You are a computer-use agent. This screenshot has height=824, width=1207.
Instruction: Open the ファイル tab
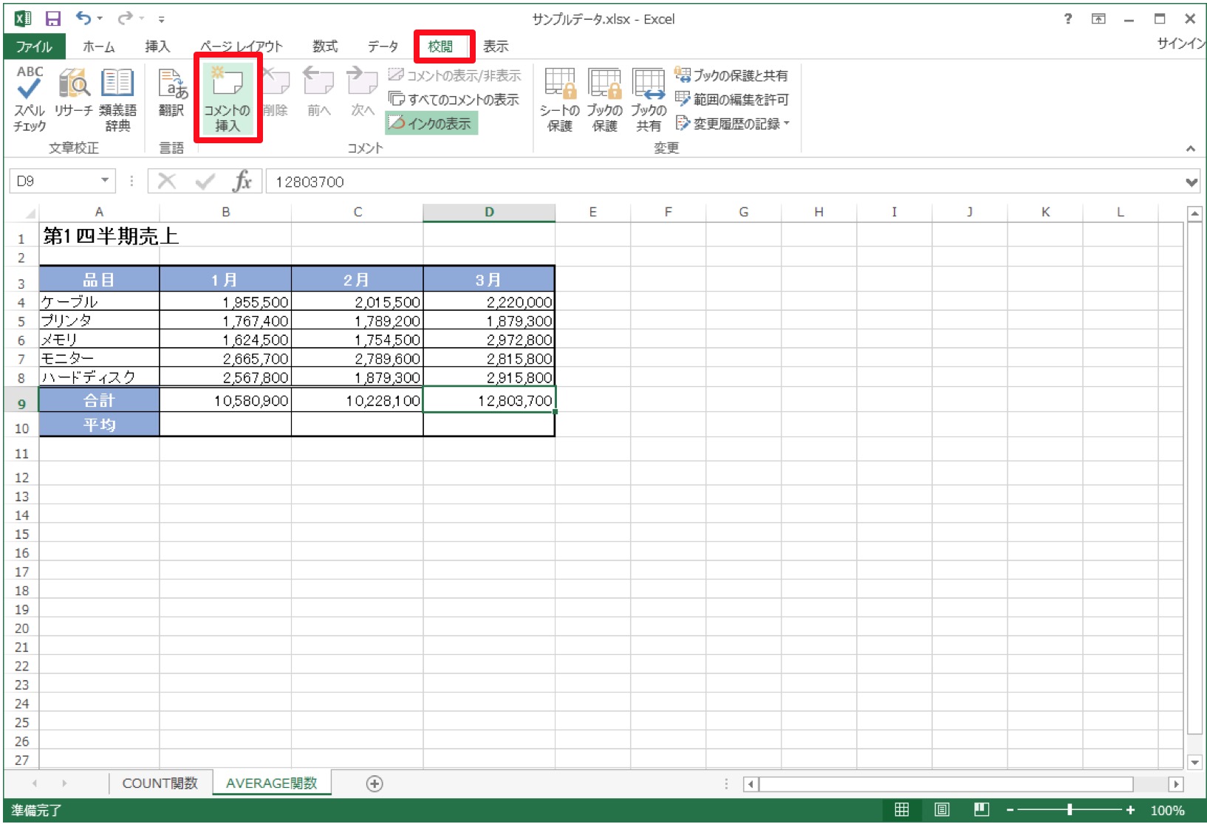pos(34,46)
